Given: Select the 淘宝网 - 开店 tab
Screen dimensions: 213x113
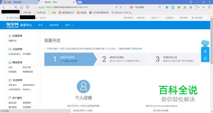Looking at the screenshot, I should (58, 2).
